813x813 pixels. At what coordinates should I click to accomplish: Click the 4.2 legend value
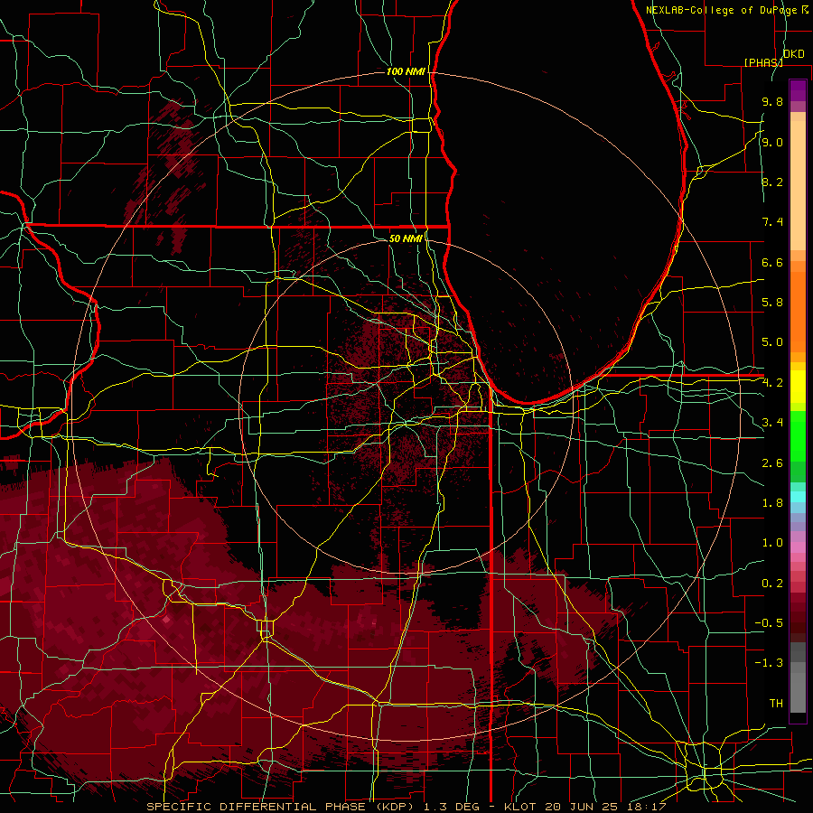pyautogui.click(x=772, y=383)
